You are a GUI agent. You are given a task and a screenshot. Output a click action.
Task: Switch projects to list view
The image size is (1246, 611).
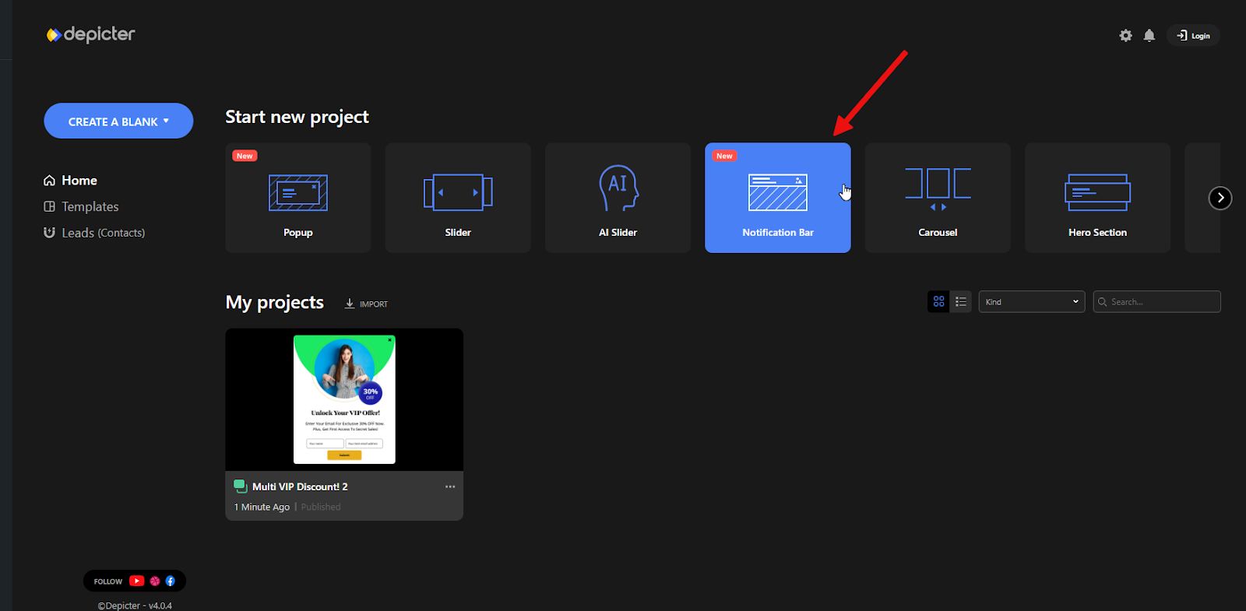click(x=961, y=302)
